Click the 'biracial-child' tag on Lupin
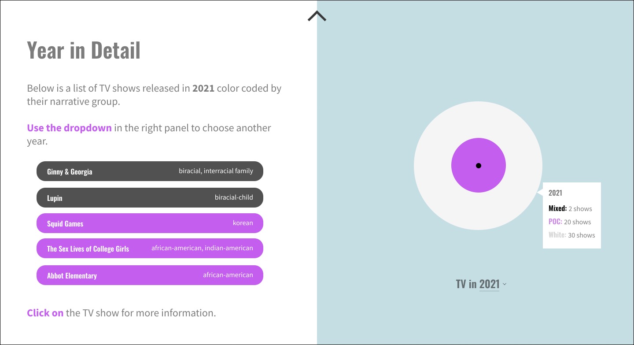Image resolution: width=634 pixels, height=345 pixels. pos(234,197)
